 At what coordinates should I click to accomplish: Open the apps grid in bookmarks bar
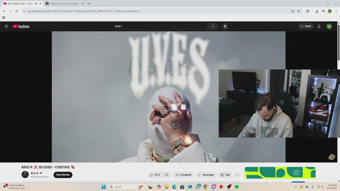(3, 18)
